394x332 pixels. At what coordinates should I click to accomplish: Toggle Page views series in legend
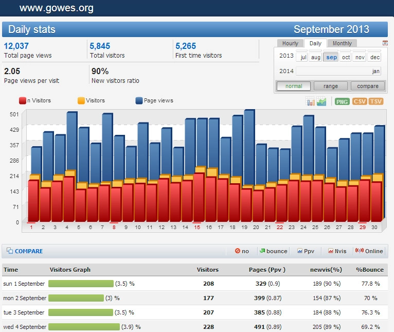[x=154, y=101]
